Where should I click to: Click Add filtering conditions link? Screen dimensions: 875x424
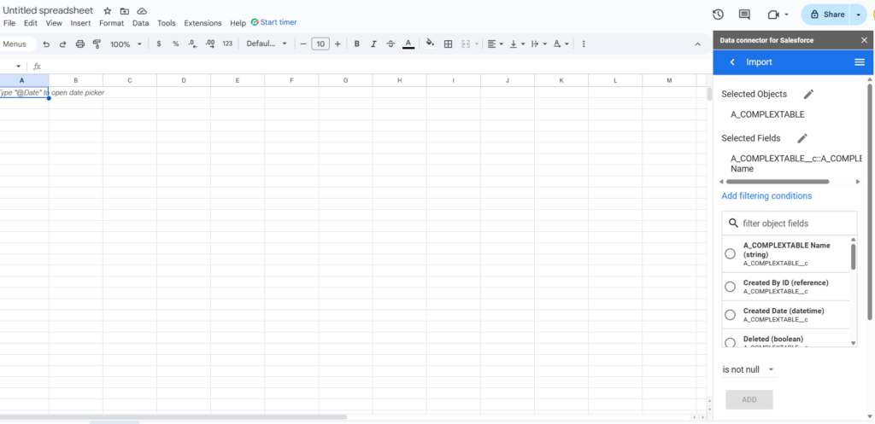click(766, 195)
